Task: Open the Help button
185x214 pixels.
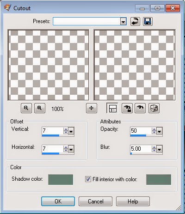Action: pyautogui.click(x=133, y=202)
